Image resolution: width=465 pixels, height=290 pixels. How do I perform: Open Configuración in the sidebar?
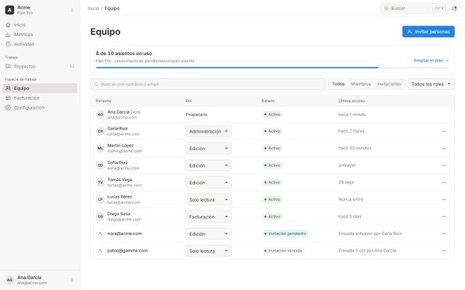(x=40, y=108)
